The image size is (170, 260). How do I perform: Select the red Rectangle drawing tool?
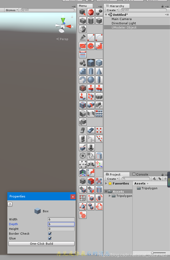click(83, 46)
